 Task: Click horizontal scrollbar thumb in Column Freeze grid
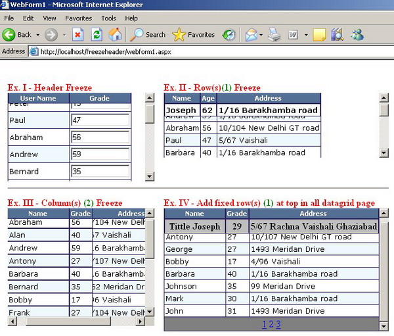[68, 321]
